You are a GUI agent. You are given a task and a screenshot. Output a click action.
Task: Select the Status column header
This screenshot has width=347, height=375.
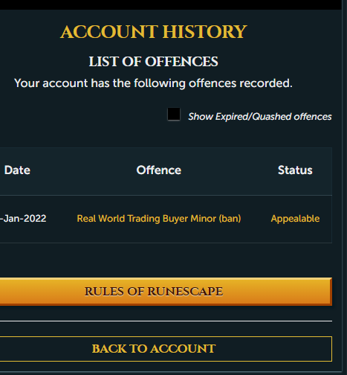pyautogui.click(x=295, y=170)
